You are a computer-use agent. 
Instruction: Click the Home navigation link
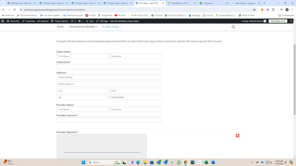click(x=60, y=27)
